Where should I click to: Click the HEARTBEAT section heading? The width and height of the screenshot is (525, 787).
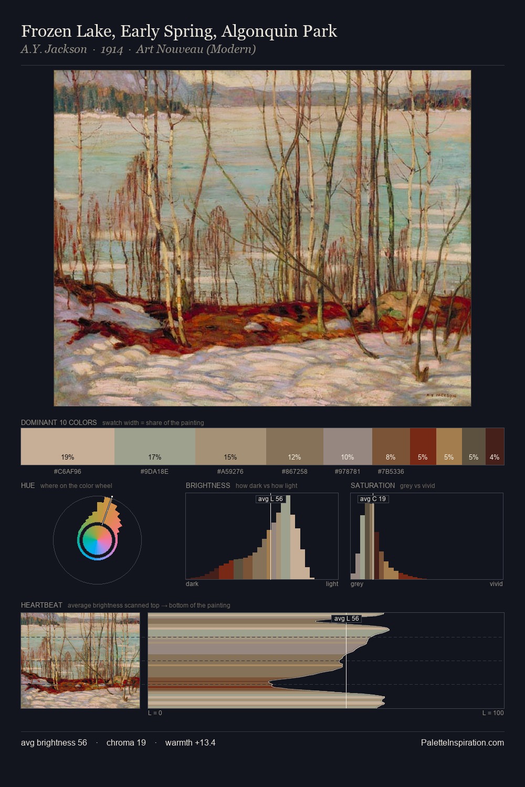[x=41, y=605]
